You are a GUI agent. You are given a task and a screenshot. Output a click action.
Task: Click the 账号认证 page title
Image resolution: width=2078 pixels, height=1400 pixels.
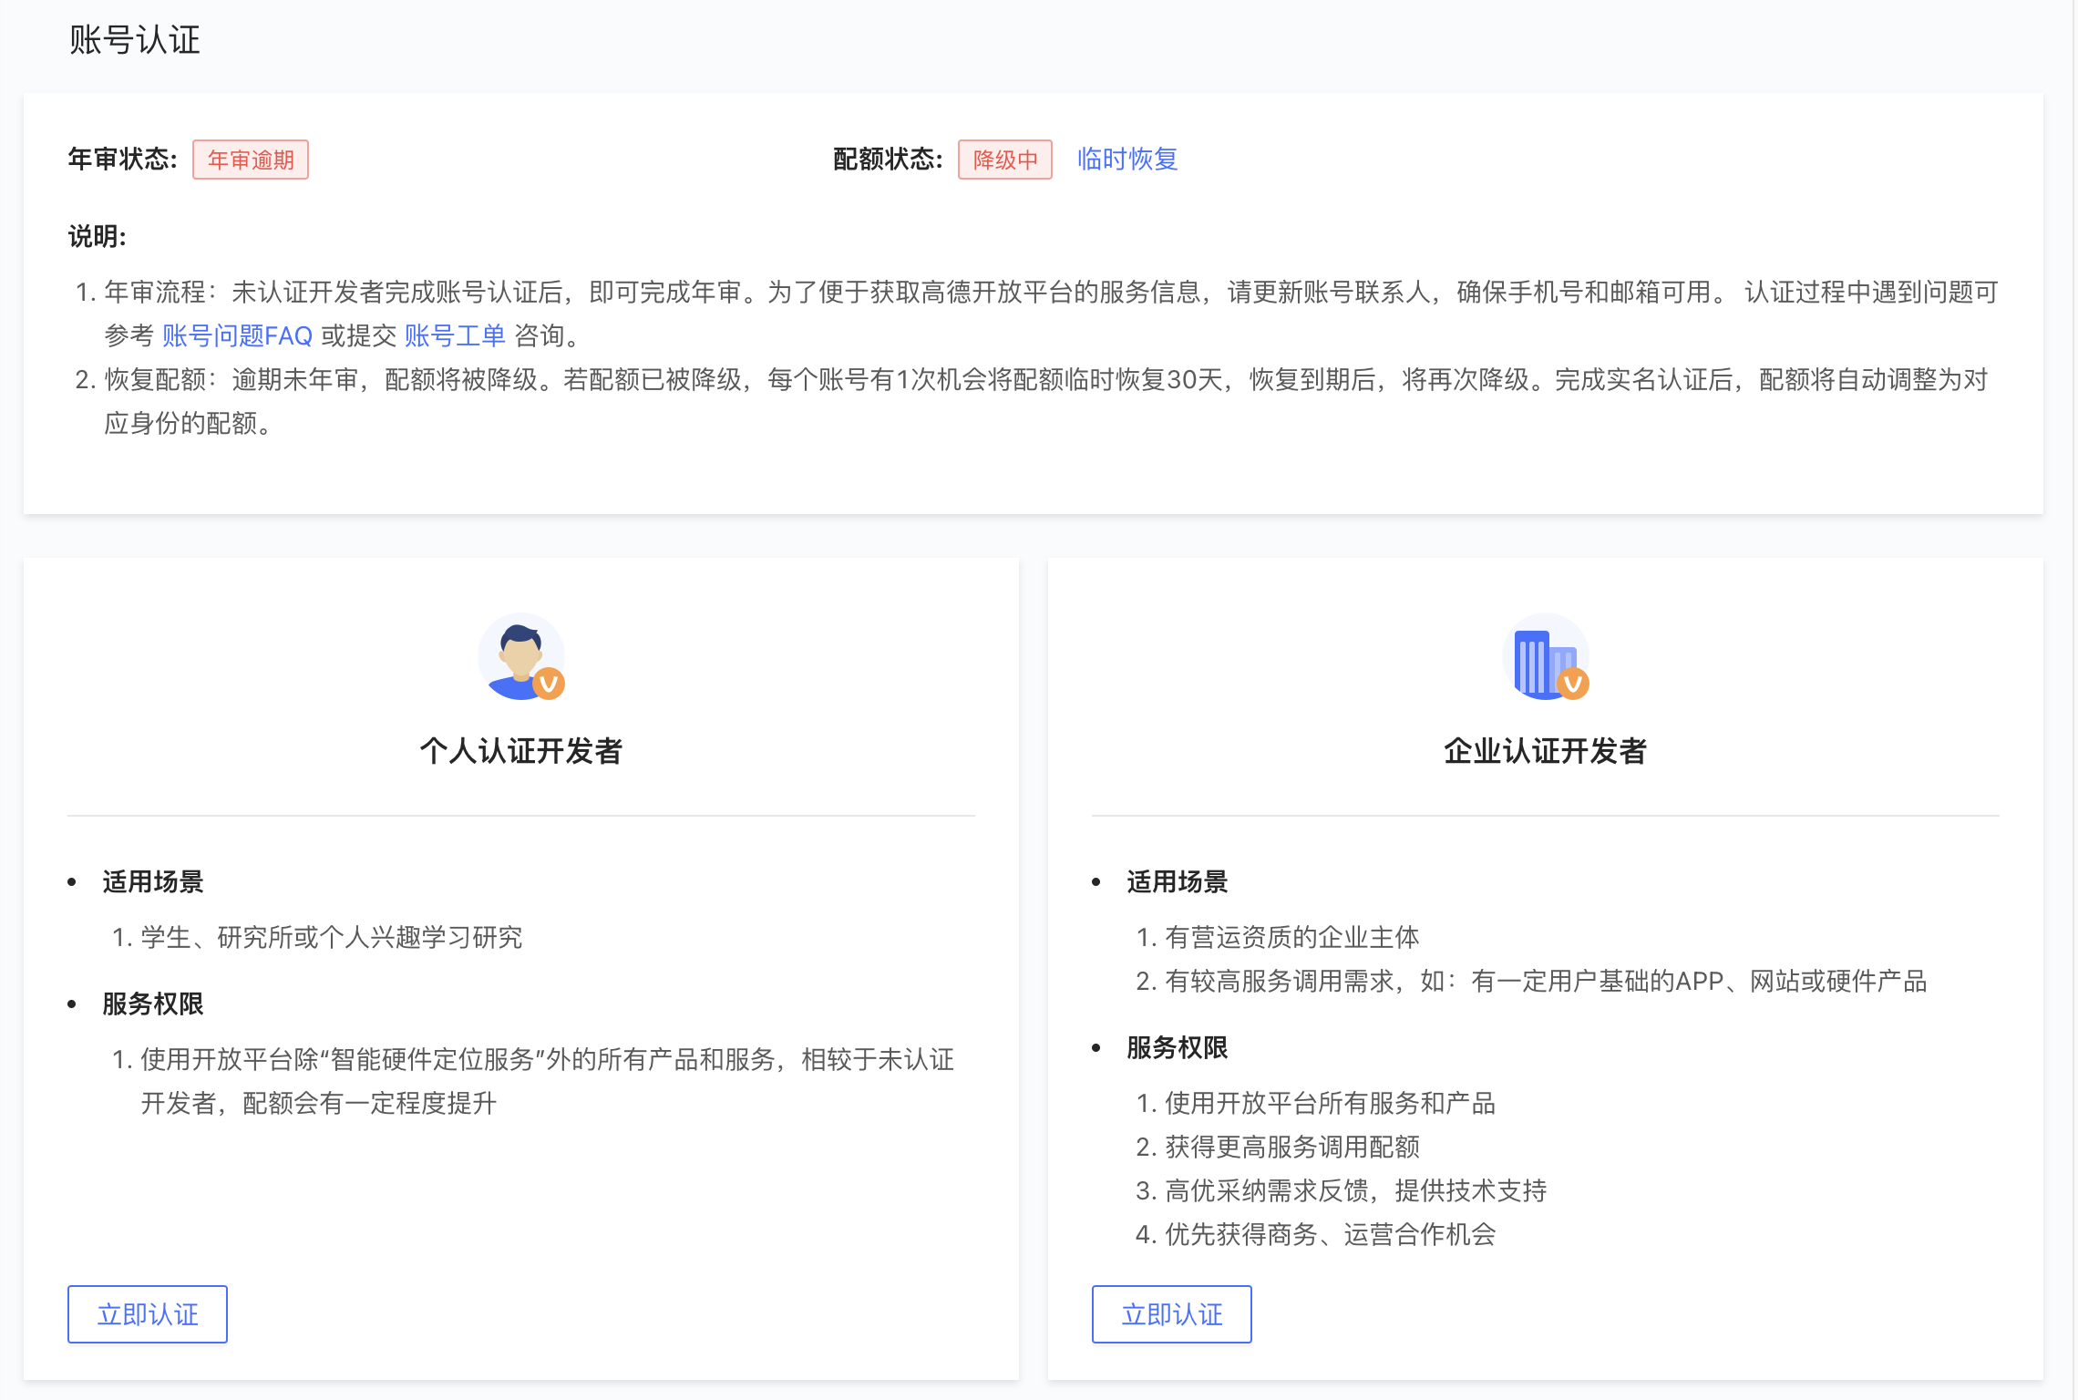[x=135, y=40]
